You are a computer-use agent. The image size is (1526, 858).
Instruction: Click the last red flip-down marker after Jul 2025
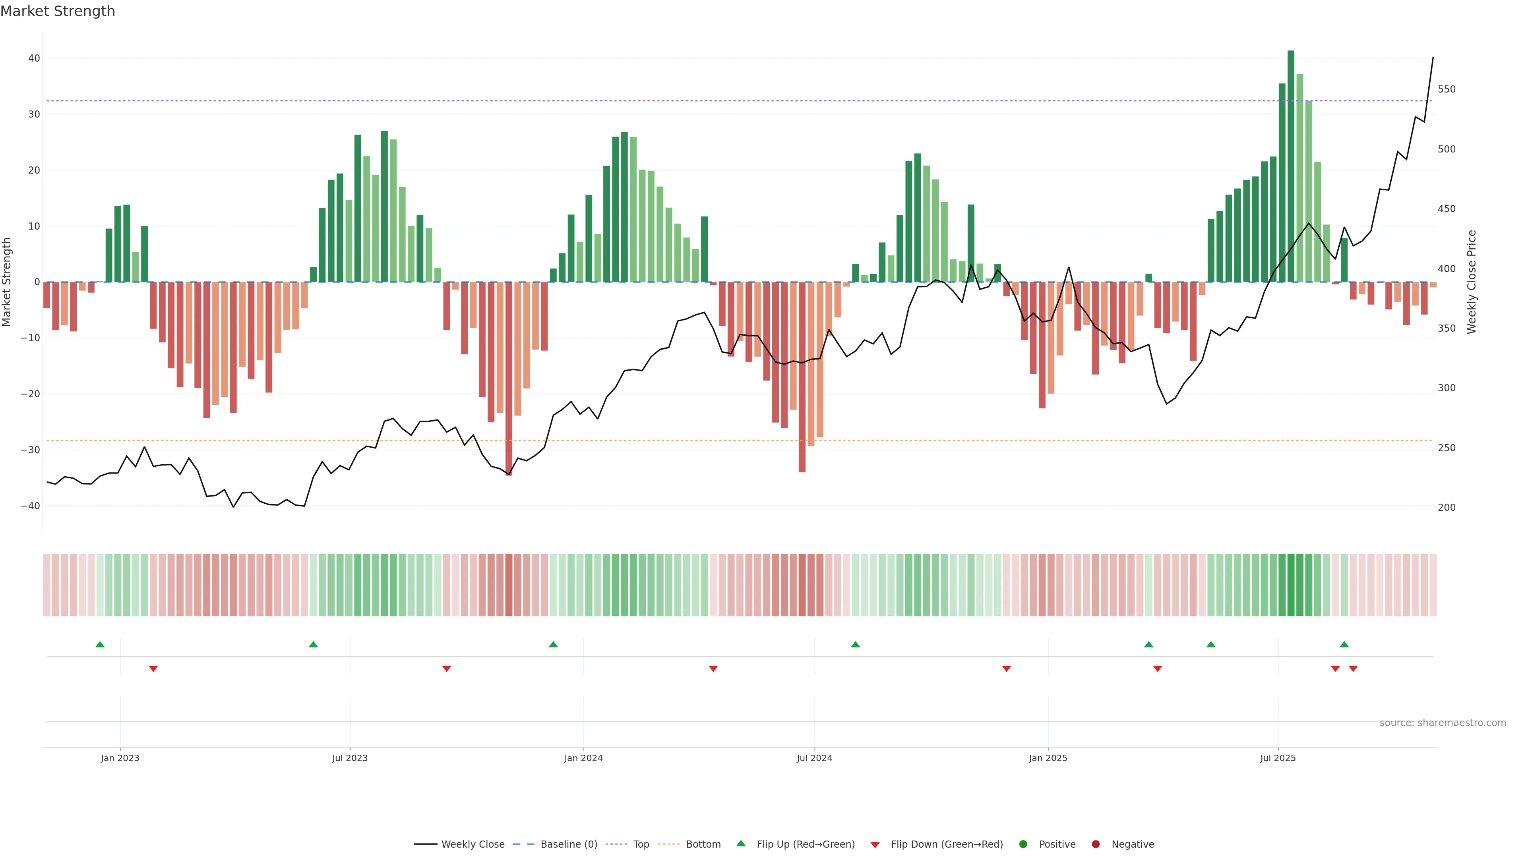click(x=1353, y=669)
